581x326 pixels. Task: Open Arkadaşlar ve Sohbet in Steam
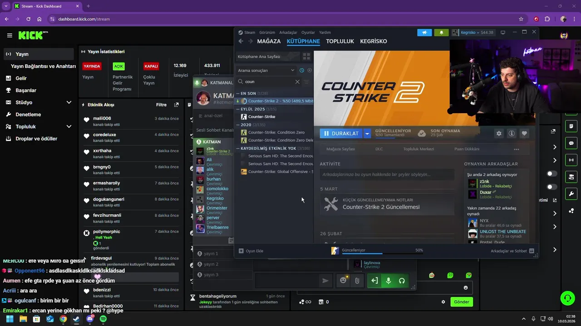(512, 251)
